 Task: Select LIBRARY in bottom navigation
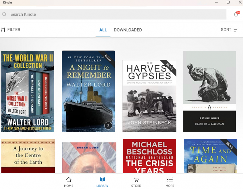pos(102,182)
